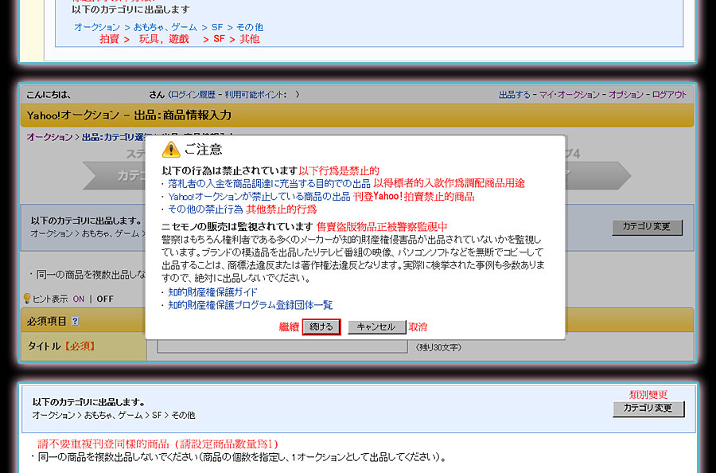Screen dimensions: 716x473
Task: Click the キャンセル cancel button
Action: 376,326
